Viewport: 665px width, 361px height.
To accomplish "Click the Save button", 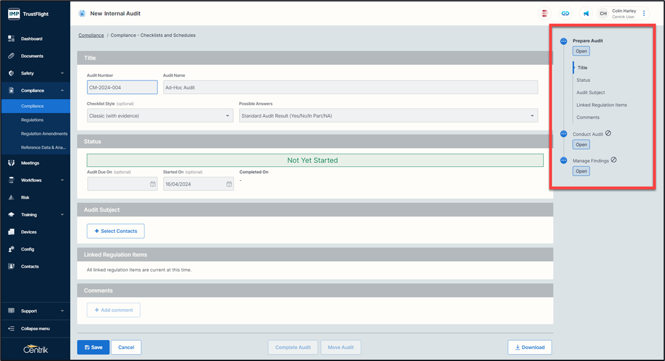I will click(x=93, y=347).
